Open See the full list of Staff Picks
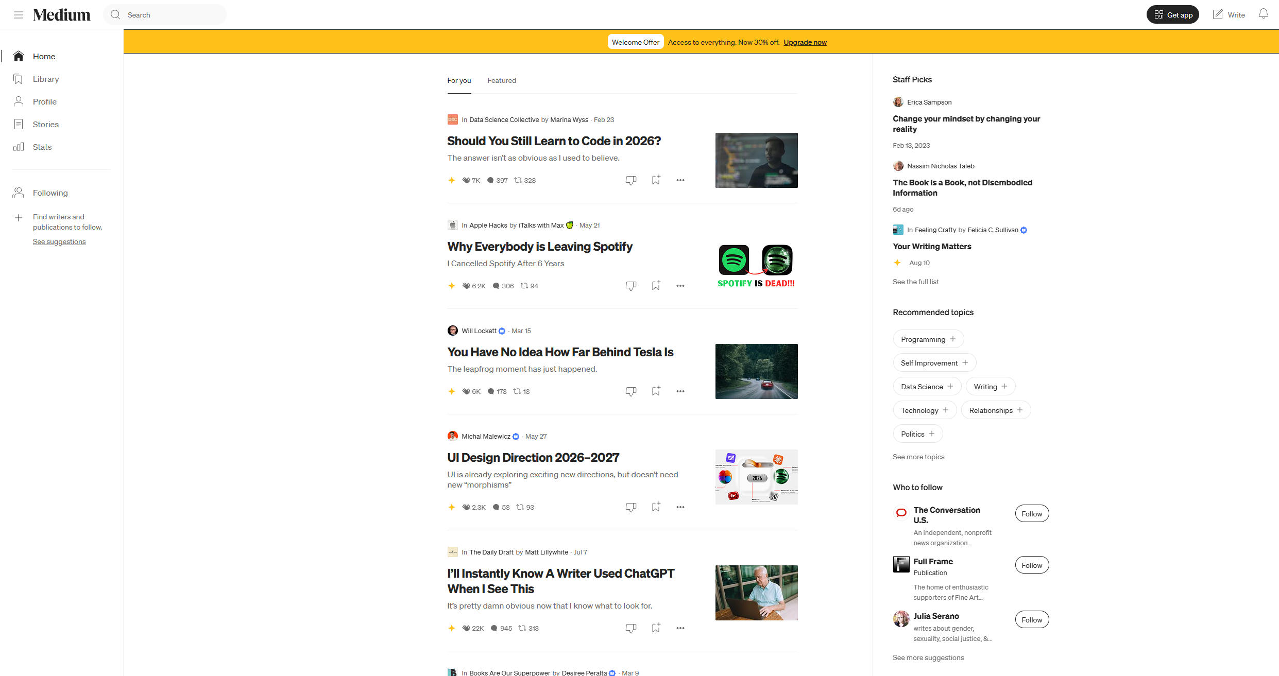This screenshot has width=1279, height=676. click(x=916, y=282)
